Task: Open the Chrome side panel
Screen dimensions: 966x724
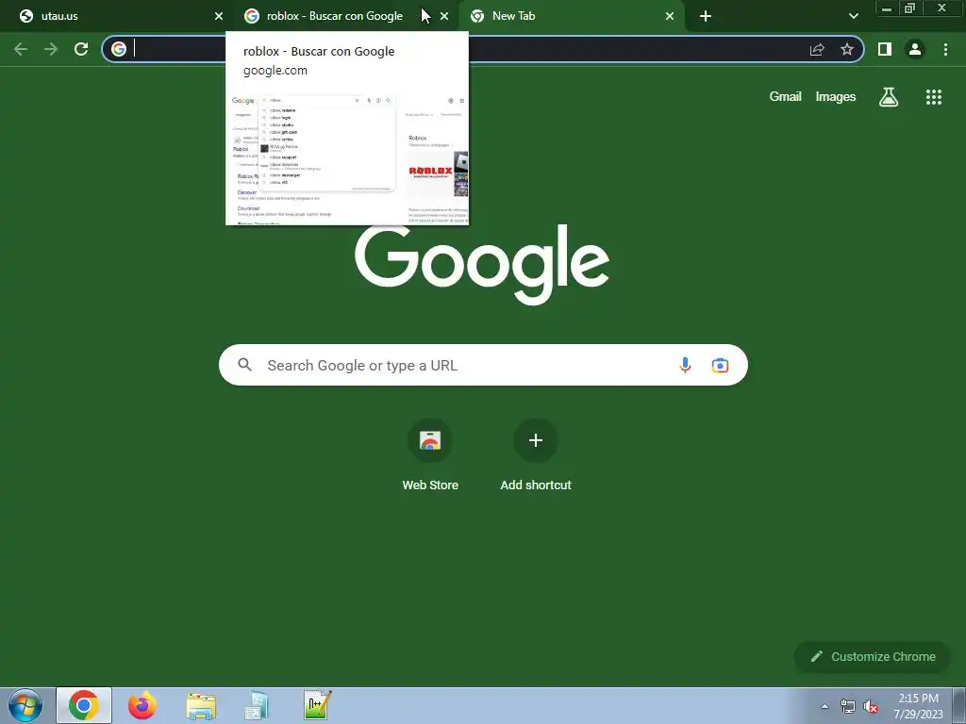Action: (x=885, y=49)
